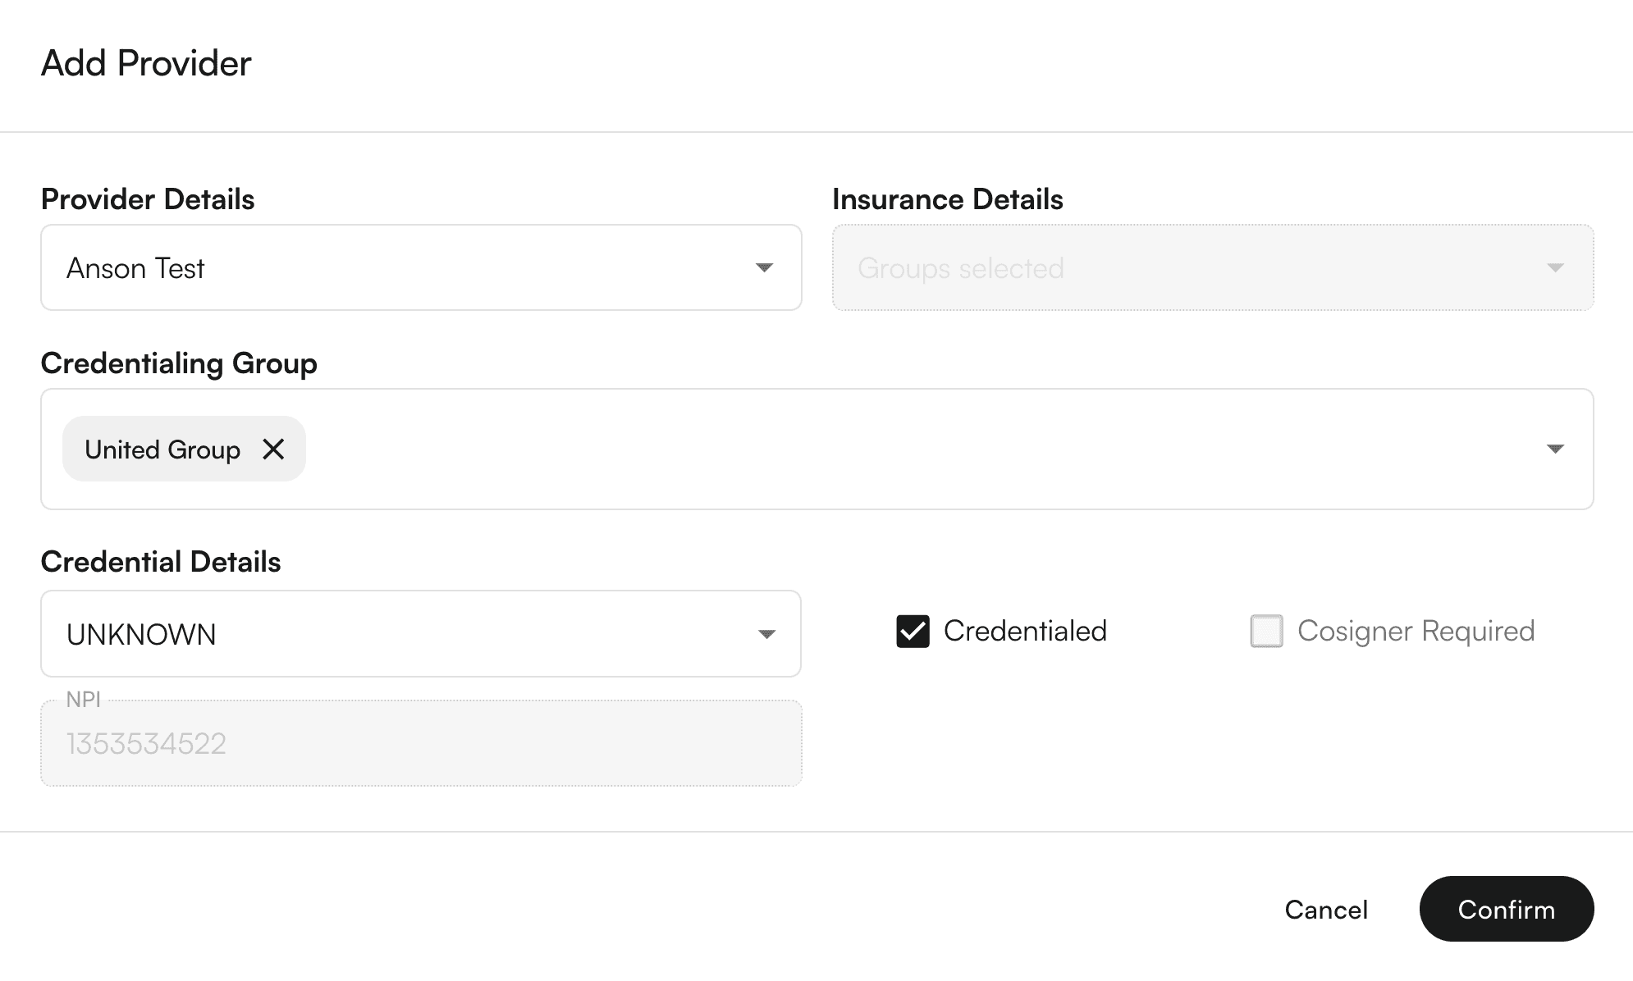
Task: Expand Credentialing Group using its arrow
Action: [1555, 449]
